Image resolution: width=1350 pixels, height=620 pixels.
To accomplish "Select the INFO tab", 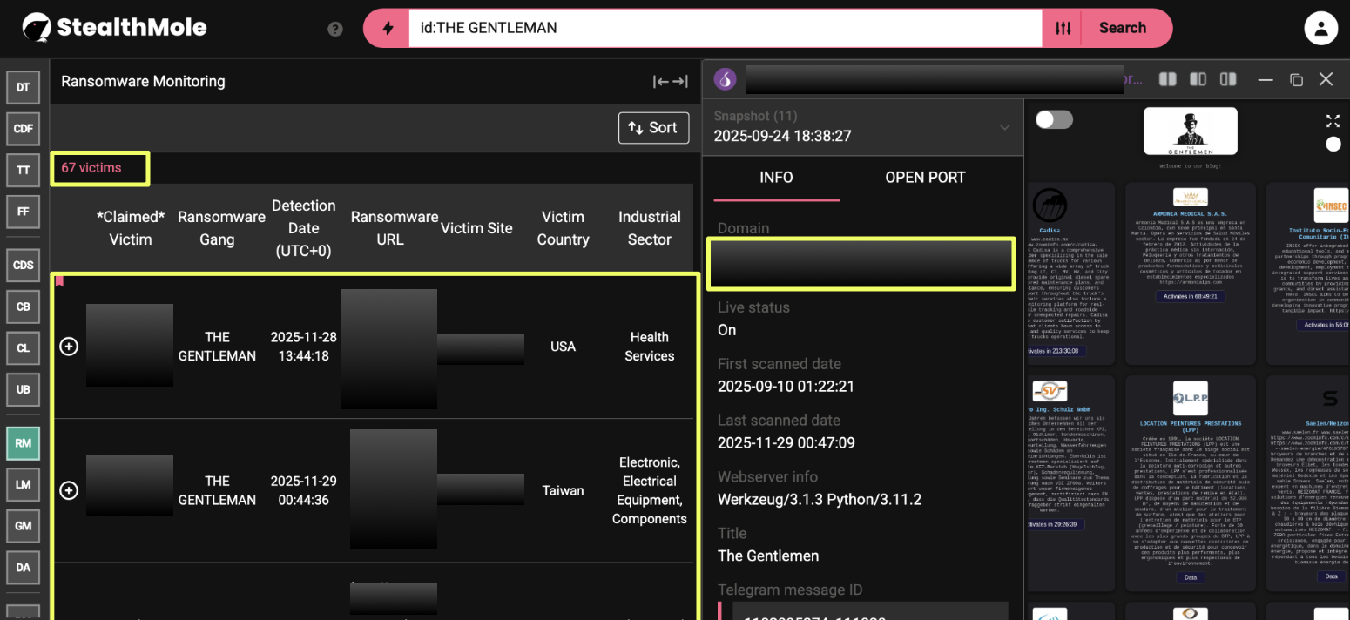I will (776, 178).
